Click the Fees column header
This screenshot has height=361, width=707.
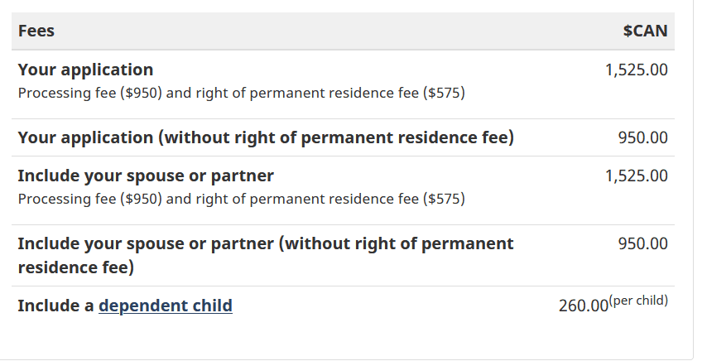(x=36, y=31)
